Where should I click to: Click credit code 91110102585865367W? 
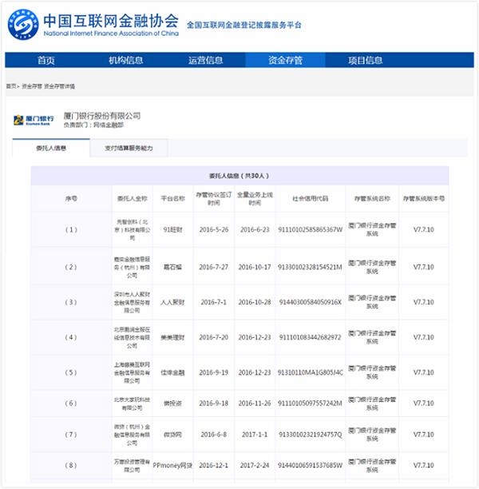[311, 230]
